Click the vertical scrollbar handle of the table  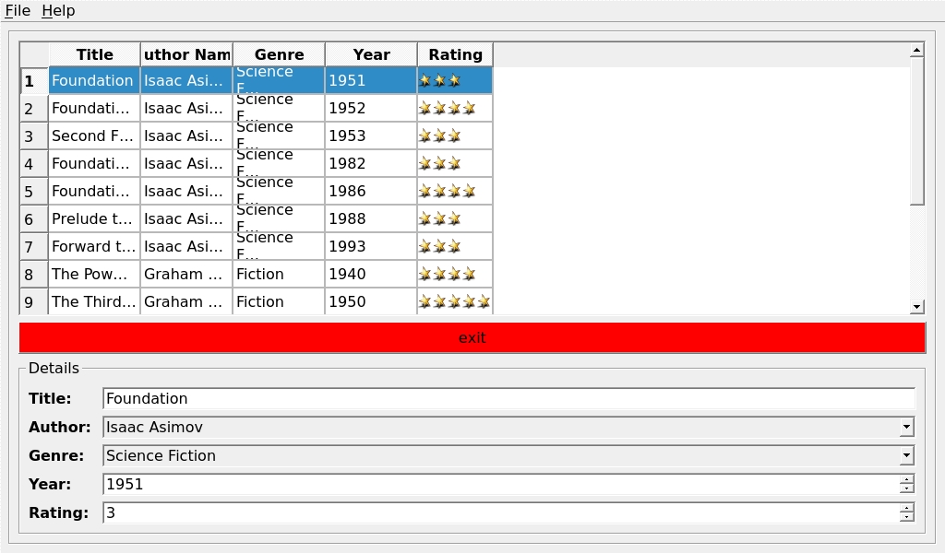pyautogui.click(x=916, y=132)
